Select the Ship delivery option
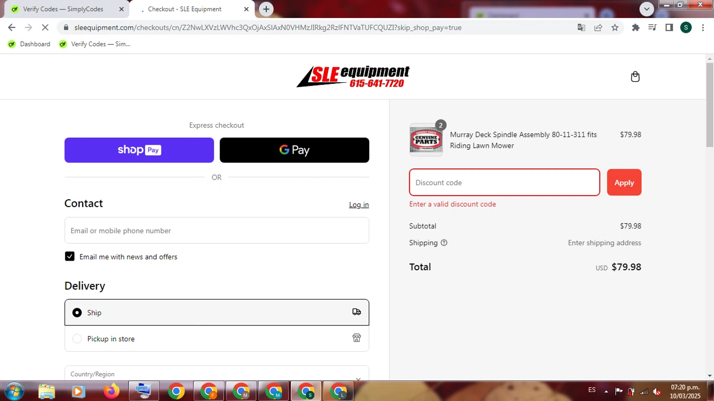Screen dimensions: 714x401 pos(217,313)
